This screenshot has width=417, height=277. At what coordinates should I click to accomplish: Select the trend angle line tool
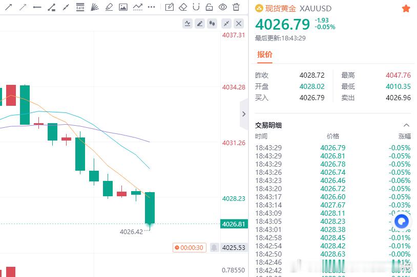pyautogui.click(x=52, y=7)
